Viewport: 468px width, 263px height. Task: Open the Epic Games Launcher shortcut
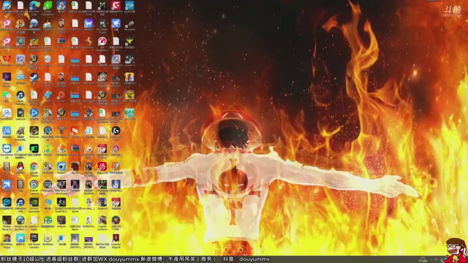tap(34, 238)
